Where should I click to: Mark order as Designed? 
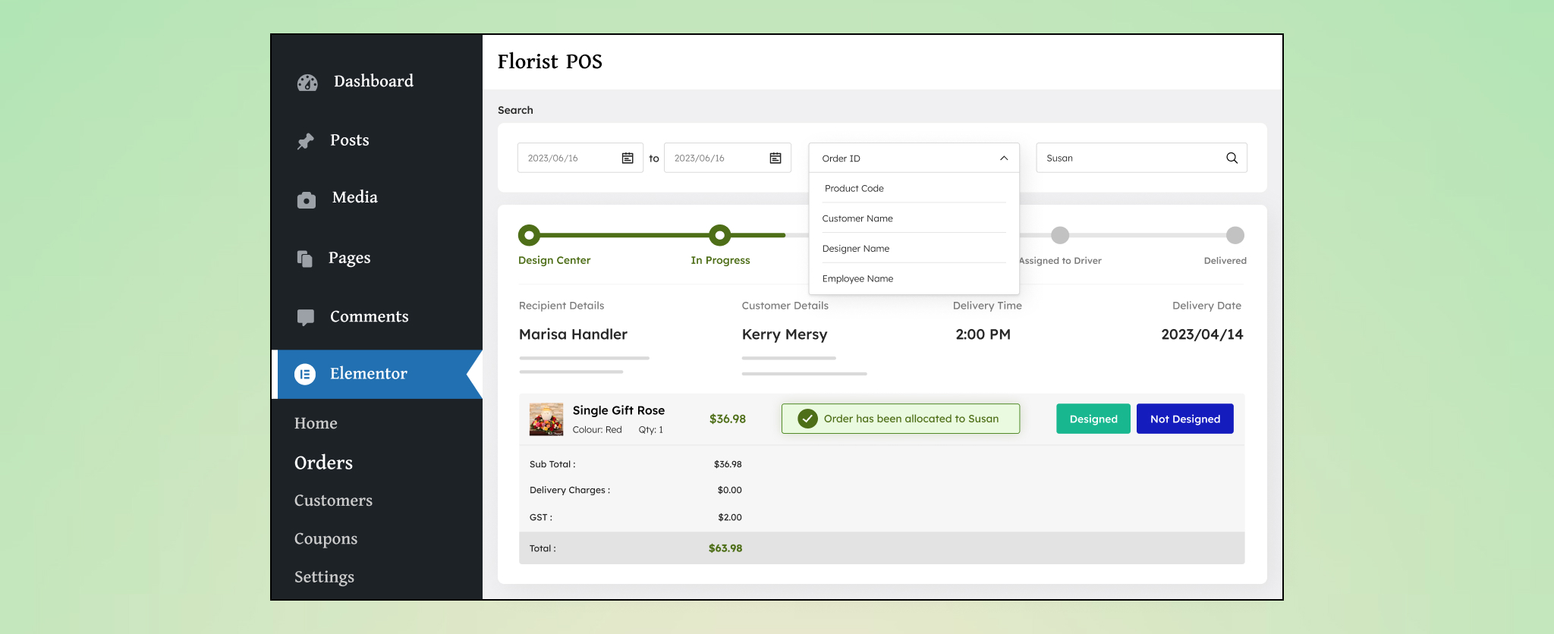[1093, 419]
